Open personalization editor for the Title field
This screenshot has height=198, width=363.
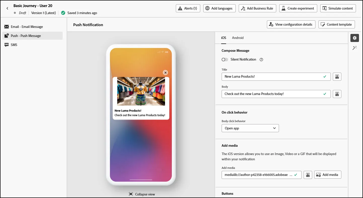(337, 77)
